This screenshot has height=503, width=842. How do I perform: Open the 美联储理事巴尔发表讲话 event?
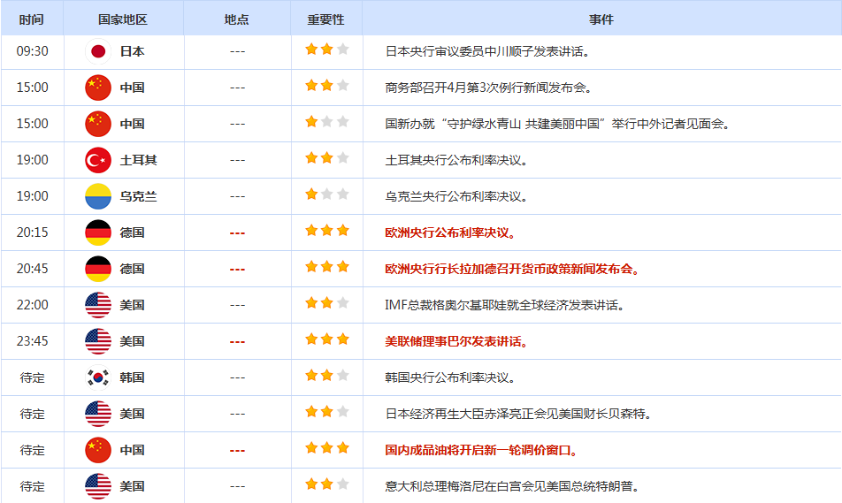pyautogui.click(x=455, y=341)
